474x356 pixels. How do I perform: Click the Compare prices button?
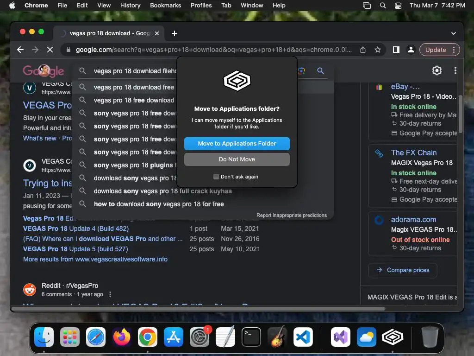click(403, 270)
